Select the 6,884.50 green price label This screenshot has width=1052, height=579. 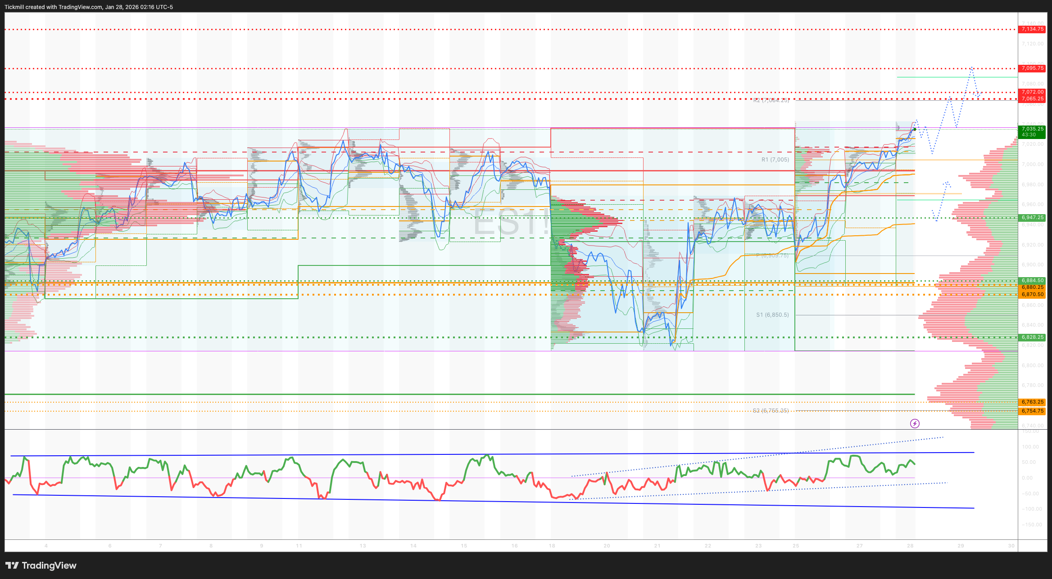point(1032,281)
